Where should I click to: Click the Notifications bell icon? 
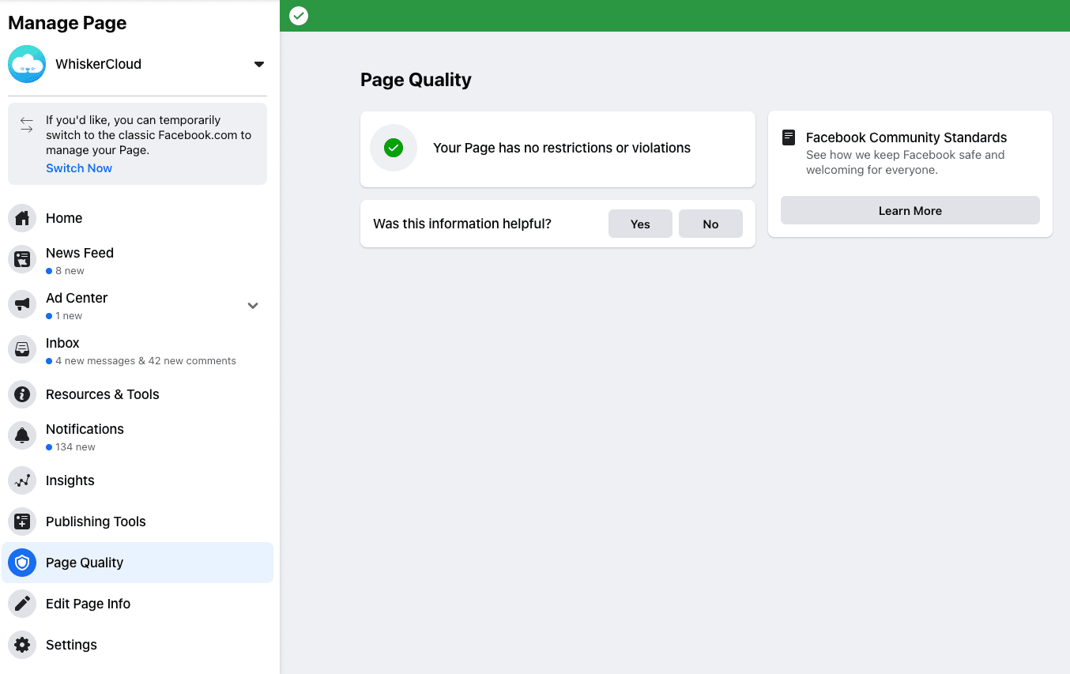tap(22, 435)
